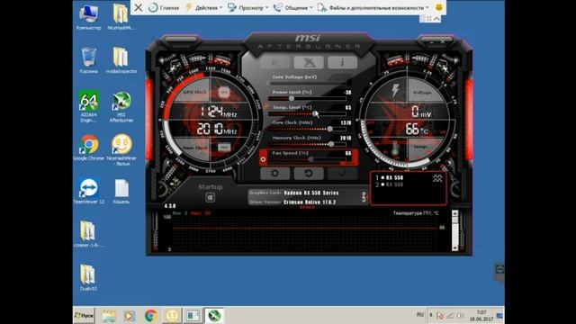Click the smiley feedback icon in TeamViewer toolbar
The width and height of the screenshot is (576, 324).
439,7
